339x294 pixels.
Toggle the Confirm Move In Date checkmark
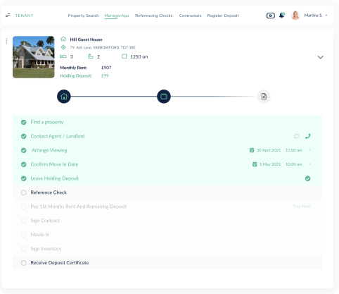(24, 164)
